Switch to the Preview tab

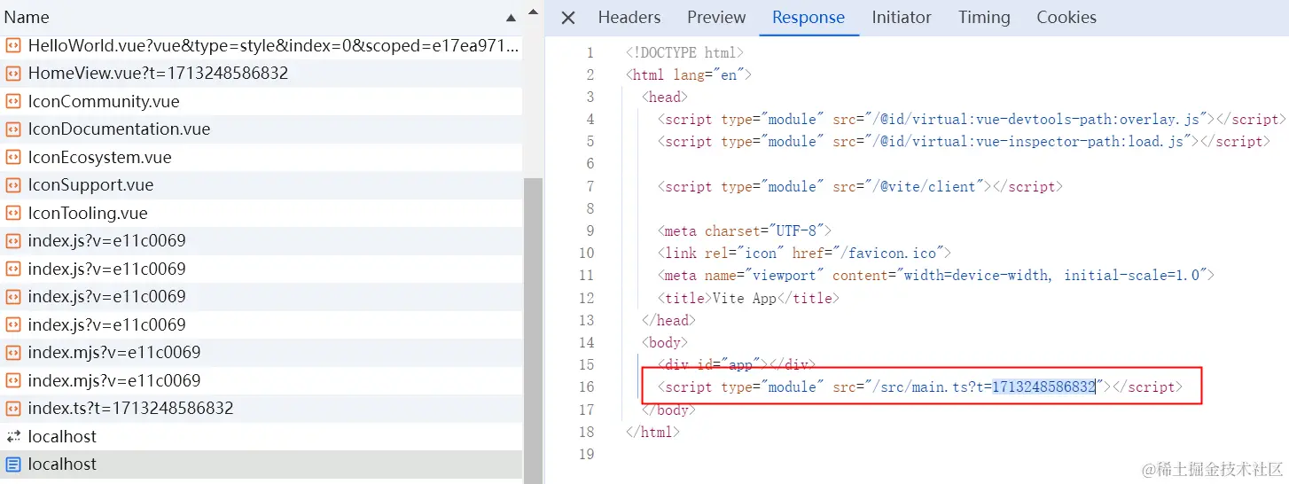(x=716, y=18)
